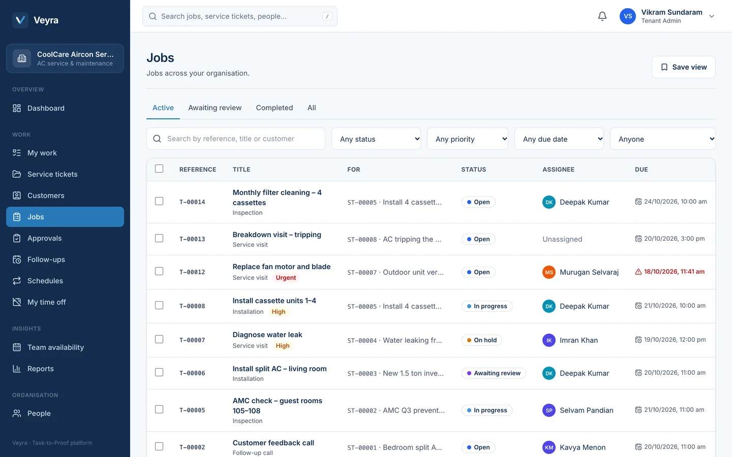Image resolution: width=732 pixels, height=457 pixels.
Task: Open Schedules in the sidebar
Action: [x=65, y=281]
